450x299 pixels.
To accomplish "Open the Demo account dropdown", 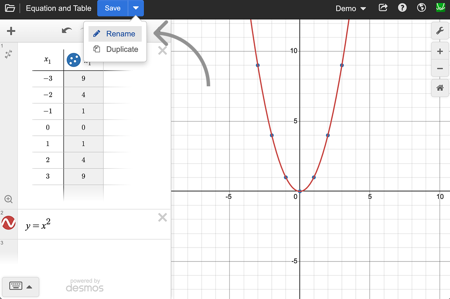I will (351, 9).
